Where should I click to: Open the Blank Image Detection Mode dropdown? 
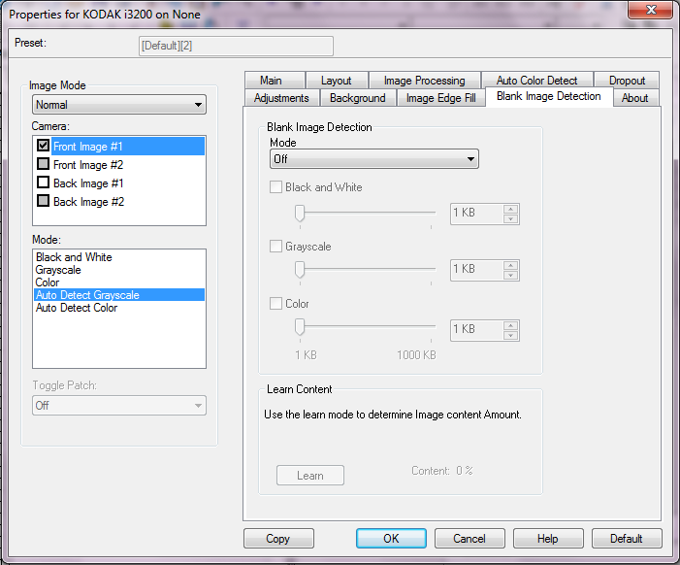tap(373, 159)
